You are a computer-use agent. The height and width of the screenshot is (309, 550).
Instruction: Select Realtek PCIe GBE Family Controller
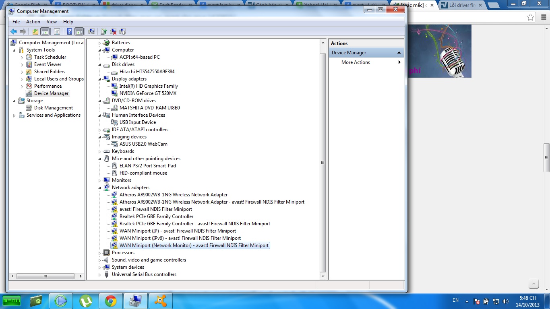[156, 216]
